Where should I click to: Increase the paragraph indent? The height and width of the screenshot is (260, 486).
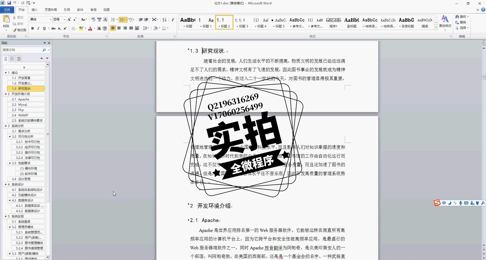coord(146,20)
